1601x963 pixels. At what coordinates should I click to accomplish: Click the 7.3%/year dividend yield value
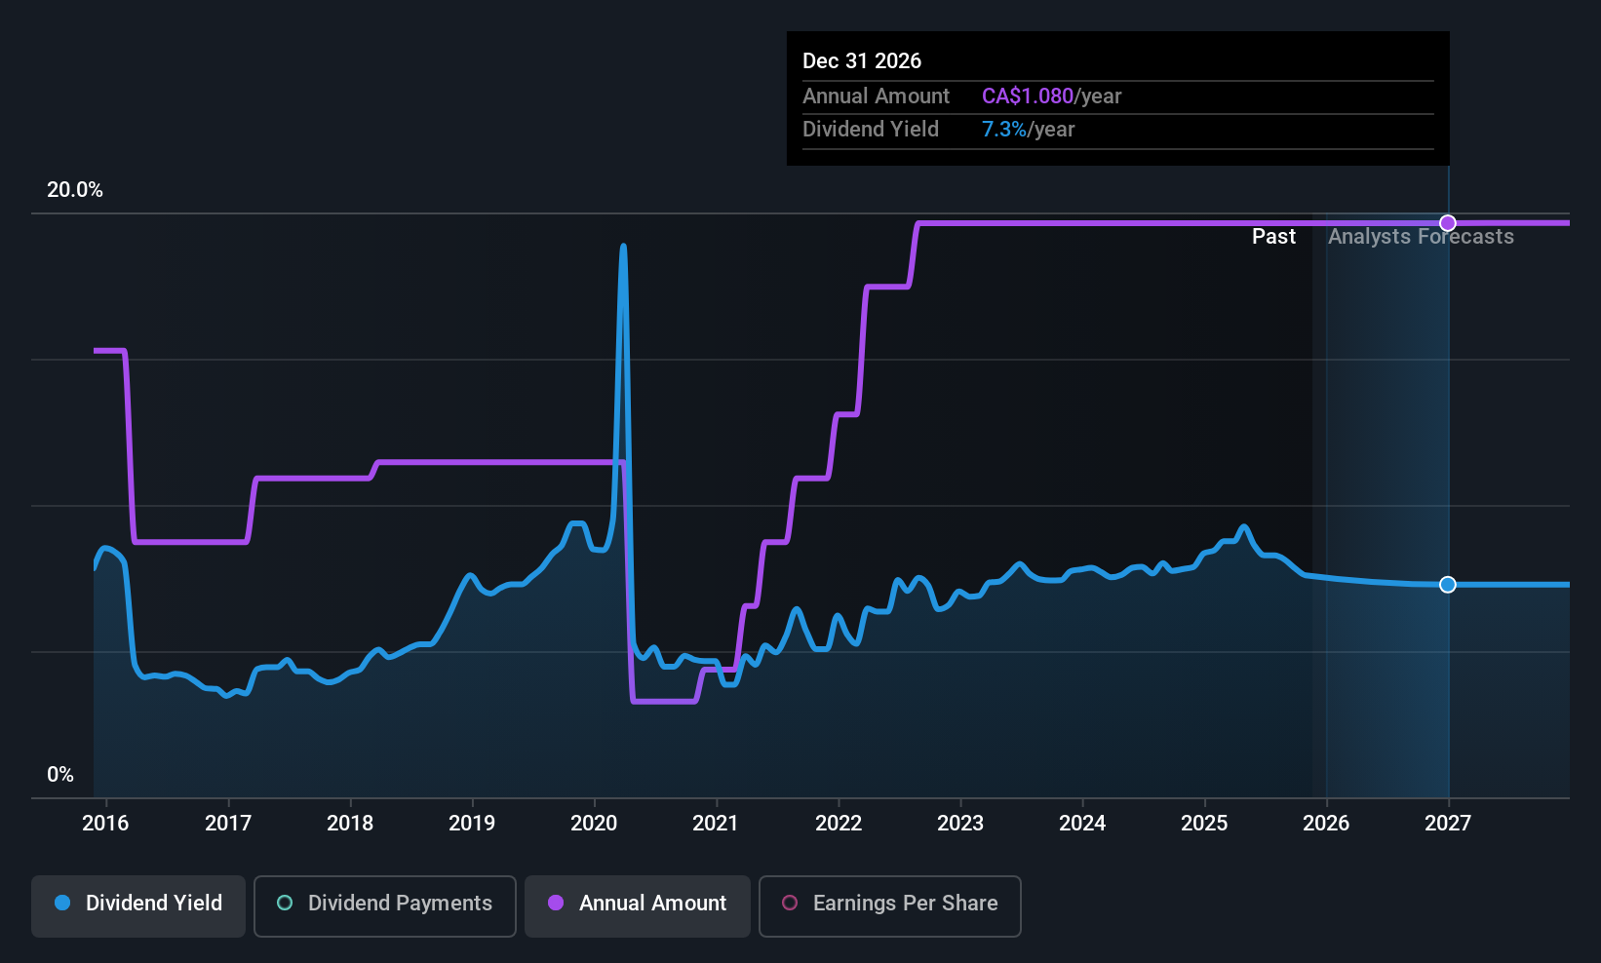1029,129
